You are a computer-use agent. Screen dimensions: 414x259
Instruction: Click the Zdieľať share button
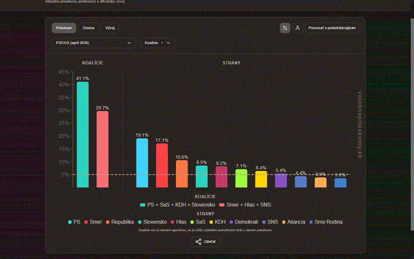point(205,242)
